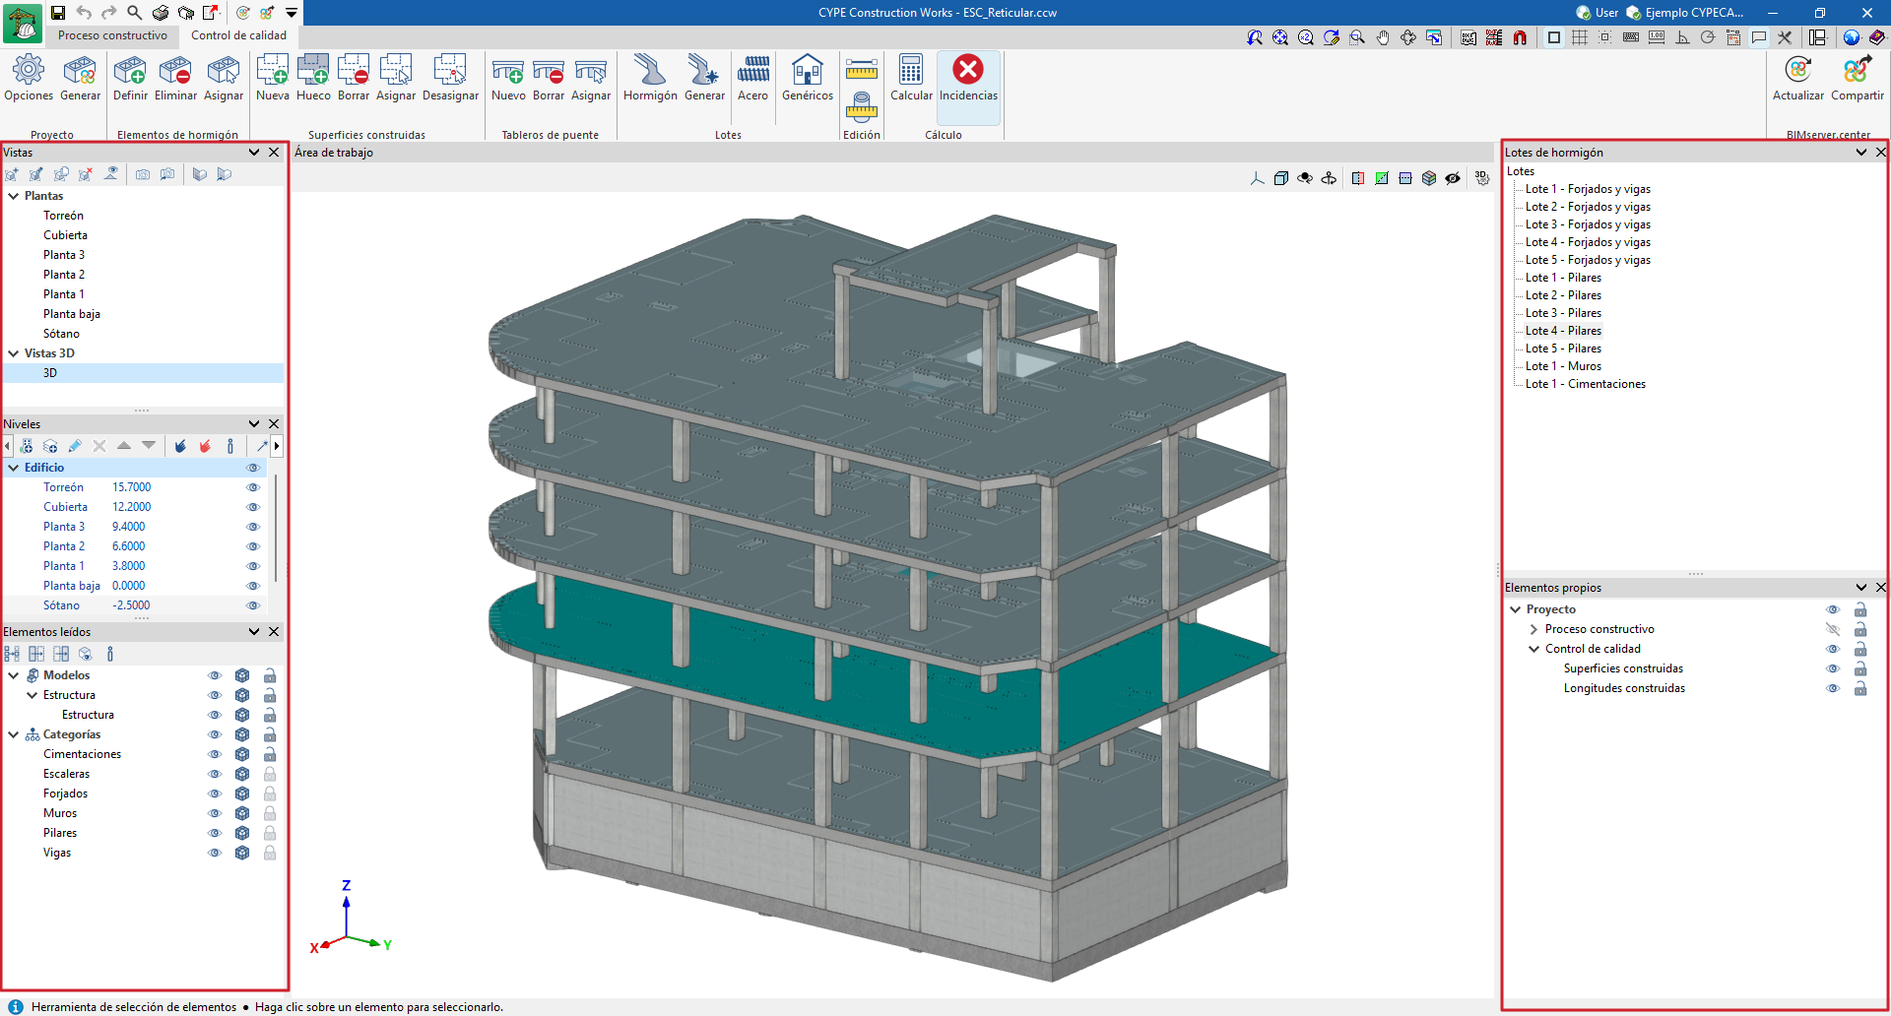The width and height of the screenshot is (1891, 1016).
Task: Hide the Cimentaciones category eye
Action: click(x=215, y=754)
